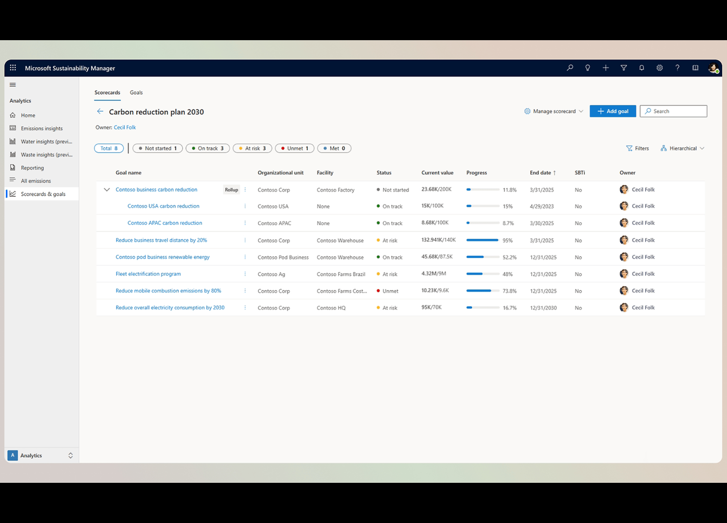Open owner link Cecil Folk under title

click(125, 127)
